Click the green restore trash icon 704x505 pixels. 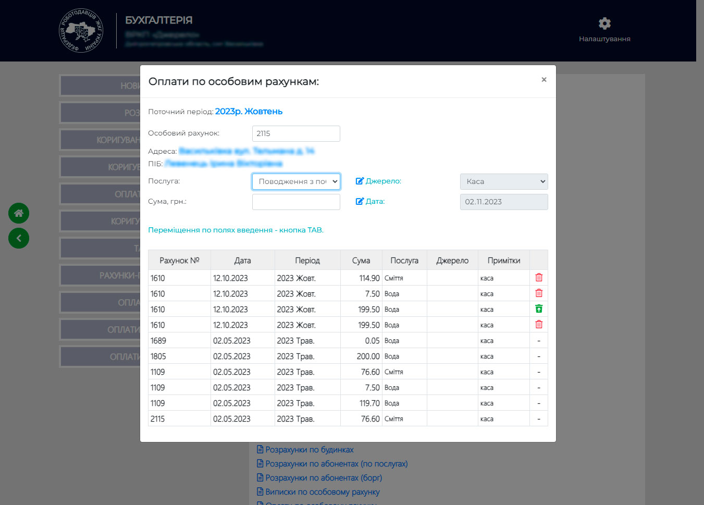[539, 309]
